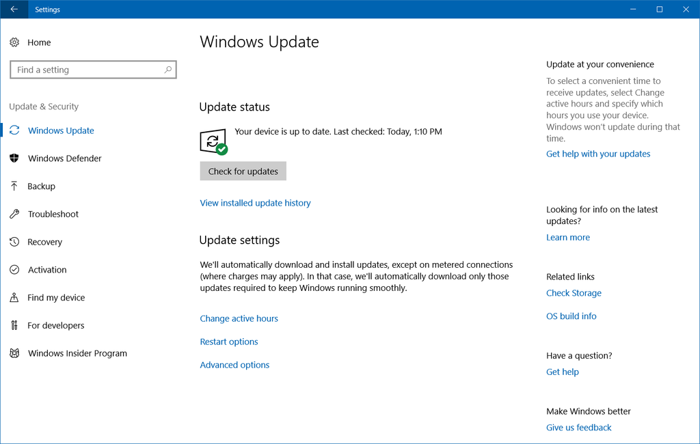
Task: Click inside the Find a setting box
Action: pos(85,70)
